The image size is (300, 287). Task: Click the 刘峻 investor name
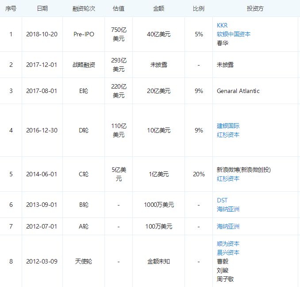point(223,270)
